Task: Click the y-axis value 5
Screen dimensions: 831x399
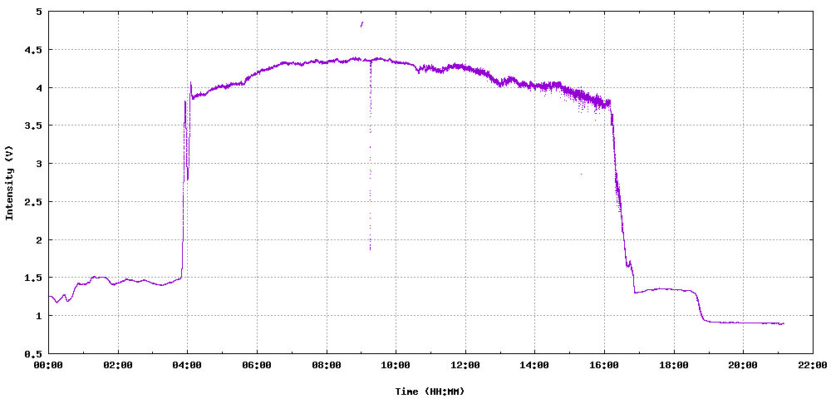Action: click(x=39, y=12)
